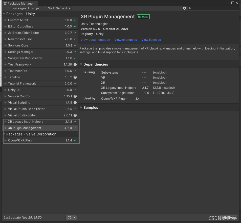Click the plus add package icon

click(5, 8)
